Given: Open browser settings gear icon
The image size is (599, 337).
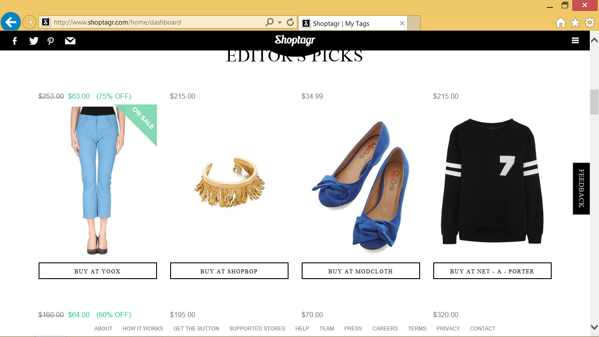Looking at the screenshot, I should point(590,22).
